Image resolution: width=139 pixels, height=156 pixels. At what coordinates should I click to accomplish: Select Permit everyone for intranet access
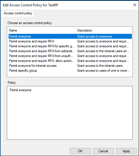point(70,66)
